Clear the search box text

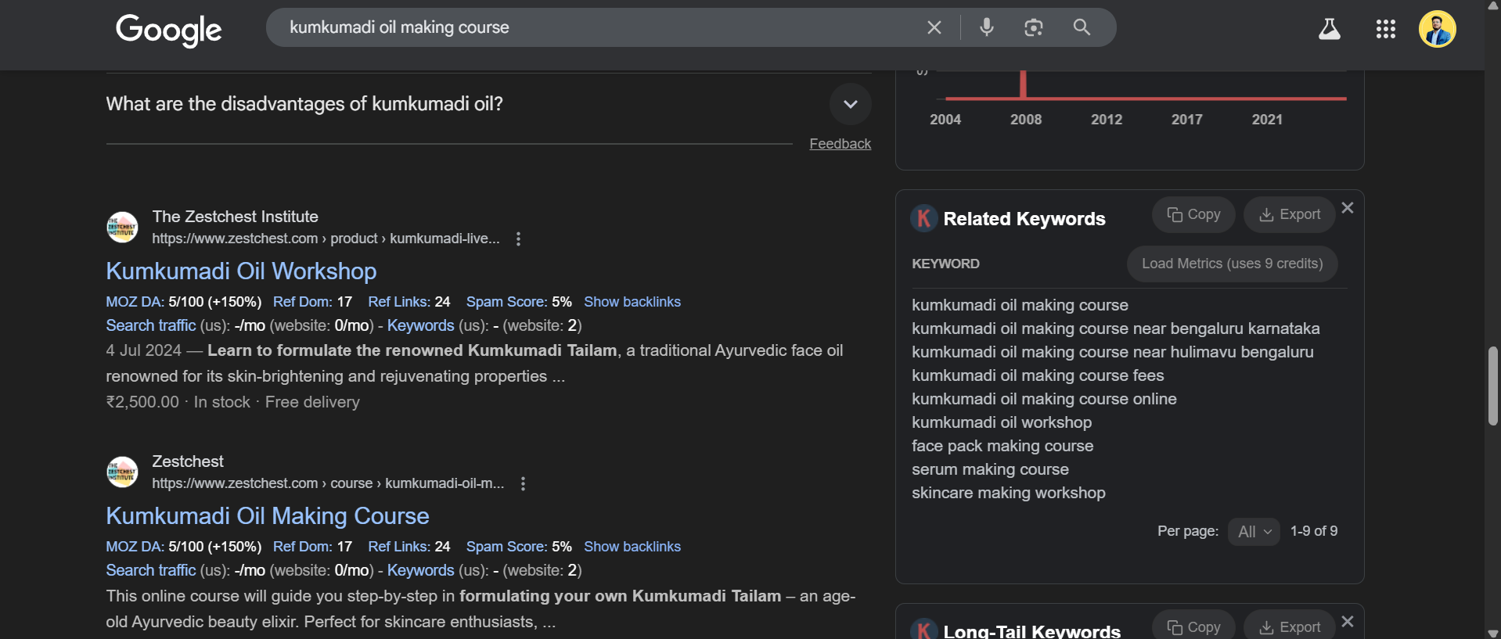[934, 27]
